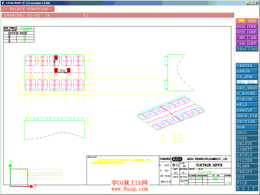
Task: Select the SHD shading button
Action: click(x=252, y=21)
